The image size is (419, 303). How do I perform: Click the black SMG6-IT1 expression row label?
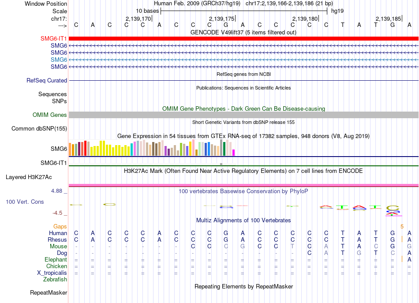tap(53, 163)
